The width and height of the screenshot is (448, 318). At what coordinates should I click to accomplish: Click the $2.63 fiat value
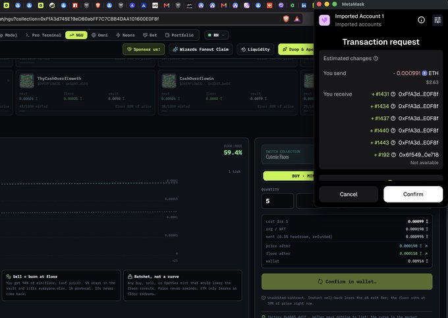click(432, 82)
